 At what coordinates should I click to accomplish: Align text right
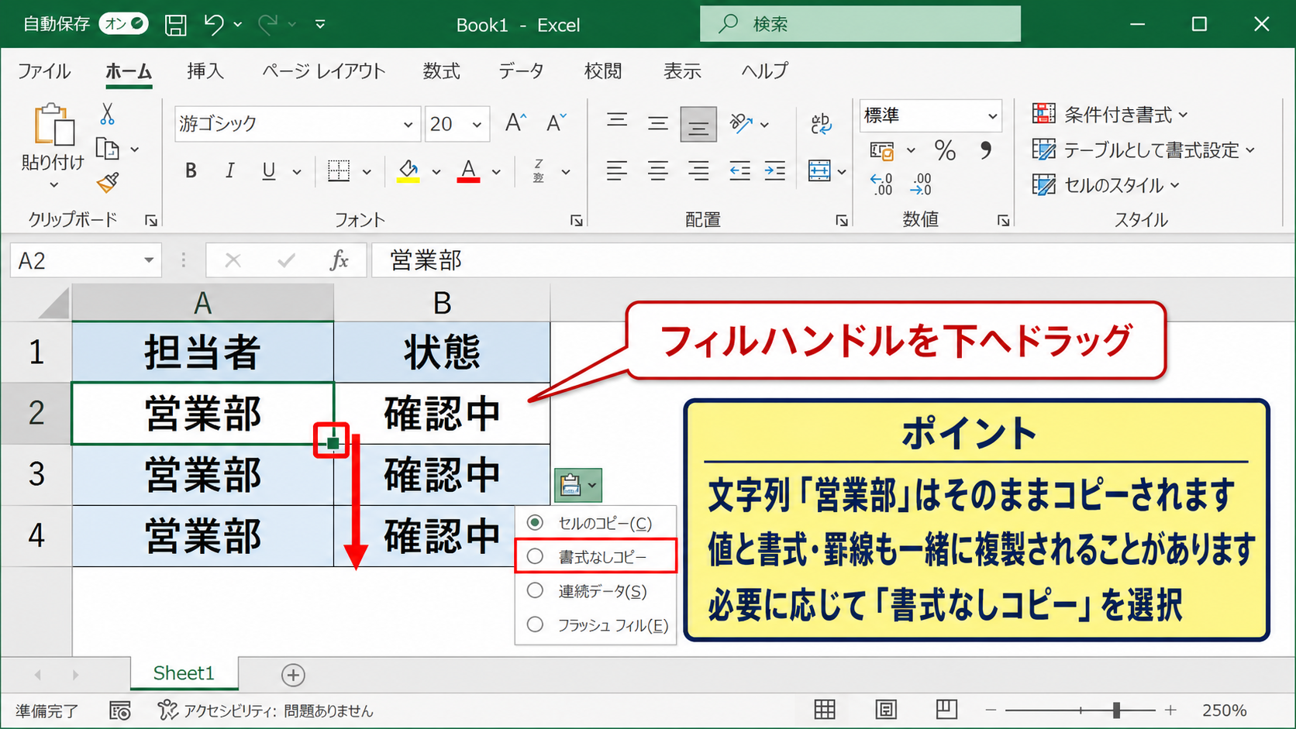698,171
